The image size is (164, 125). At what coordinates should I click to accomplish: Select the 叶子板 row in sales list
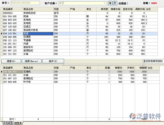(x=29, y=82)
